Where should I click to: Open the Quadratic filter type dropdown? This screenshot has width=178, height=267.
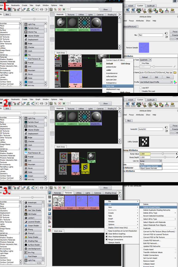point(145,60)
